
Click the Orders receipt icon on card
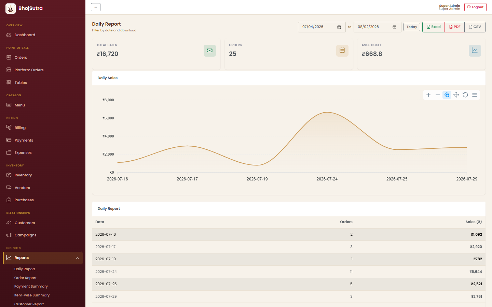point(342,50)
